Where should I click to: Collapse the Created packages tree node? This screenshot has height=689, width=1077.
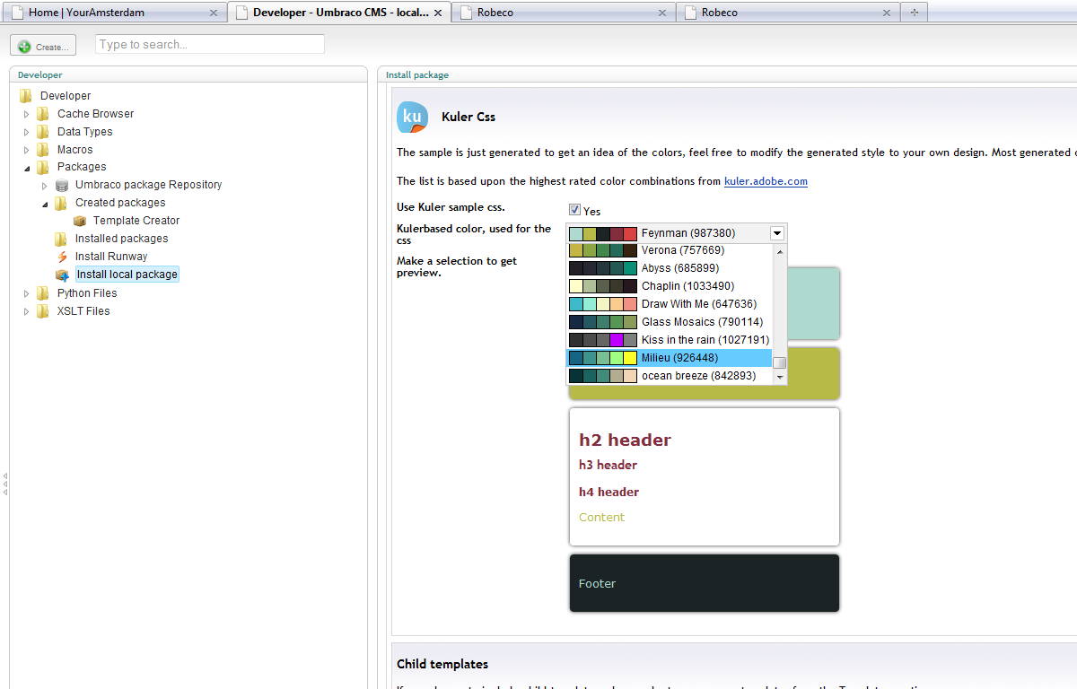45,204
